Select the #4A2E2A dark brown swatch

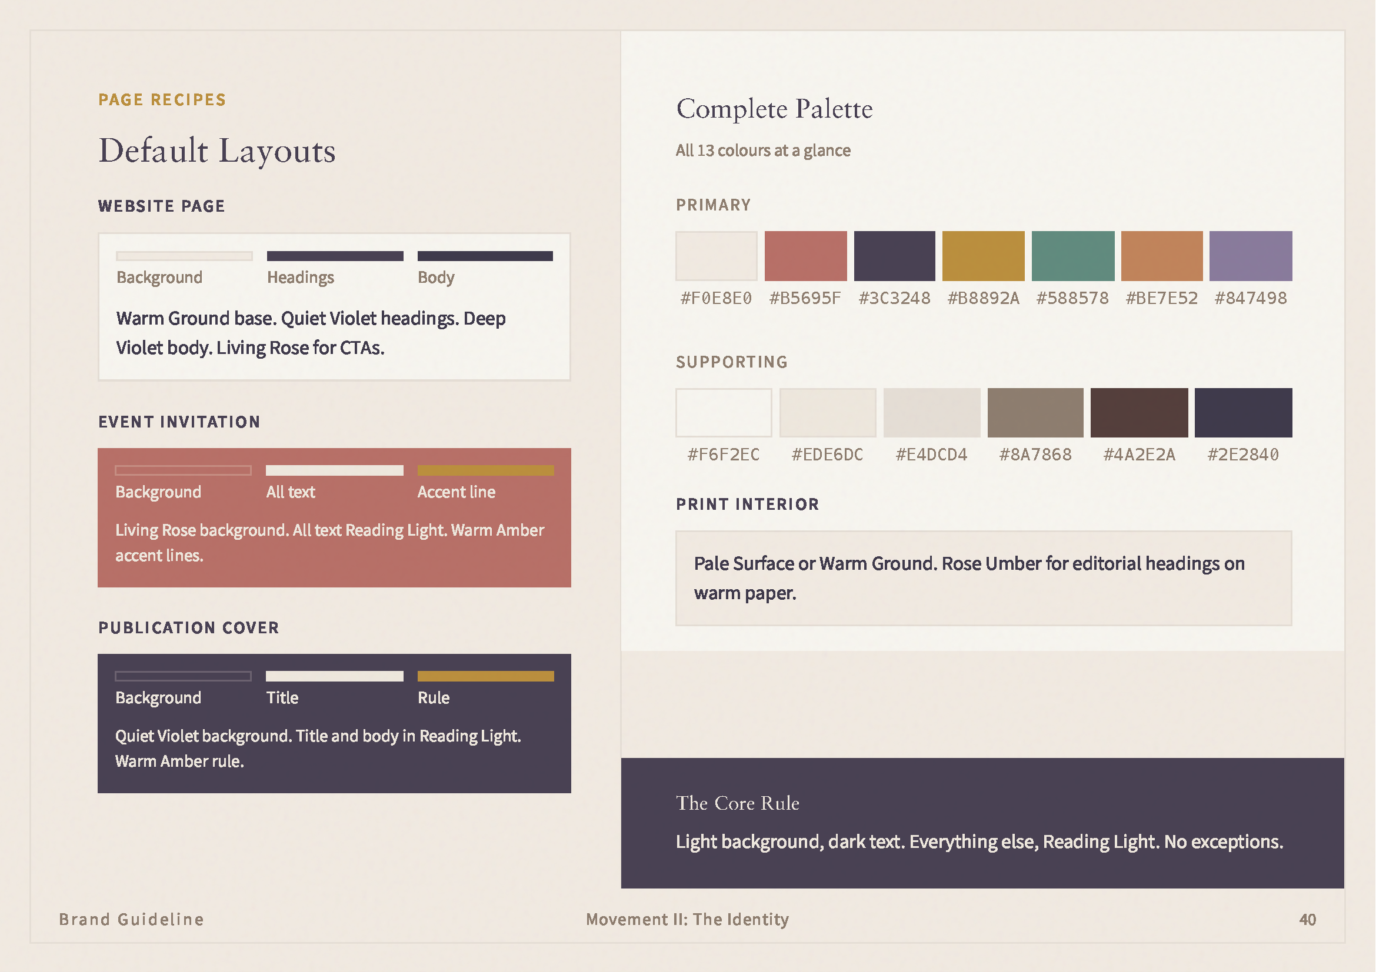pos(1139,412)
